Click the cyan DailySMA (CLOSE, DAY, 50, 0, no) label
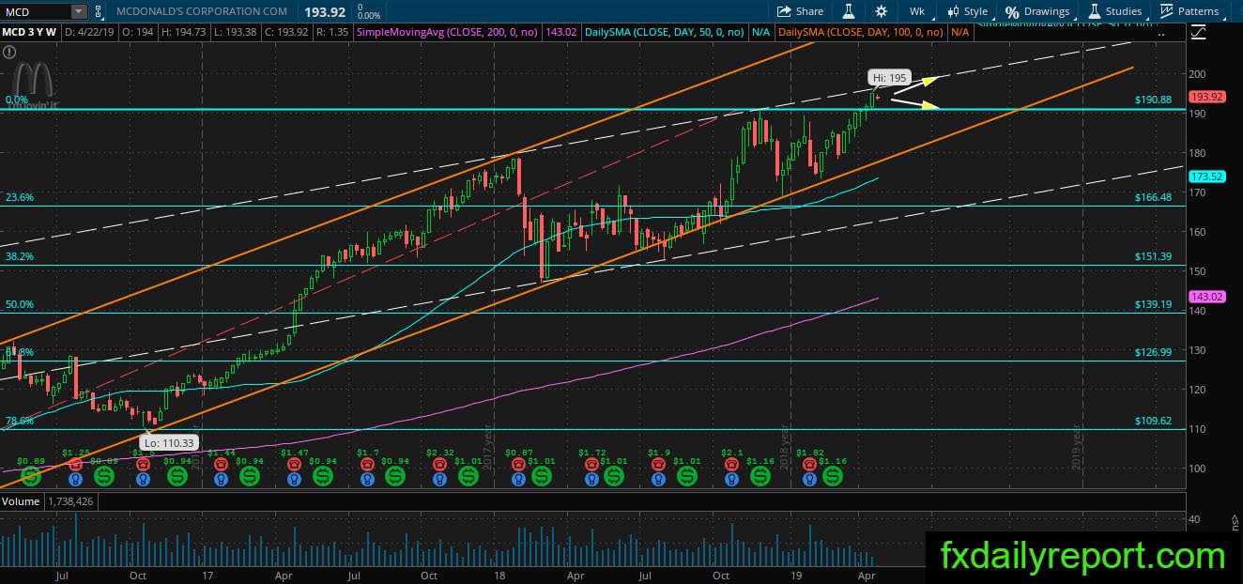Image resolution: width=1243 pixels, height=584 pixels. (x=666, y=32)
